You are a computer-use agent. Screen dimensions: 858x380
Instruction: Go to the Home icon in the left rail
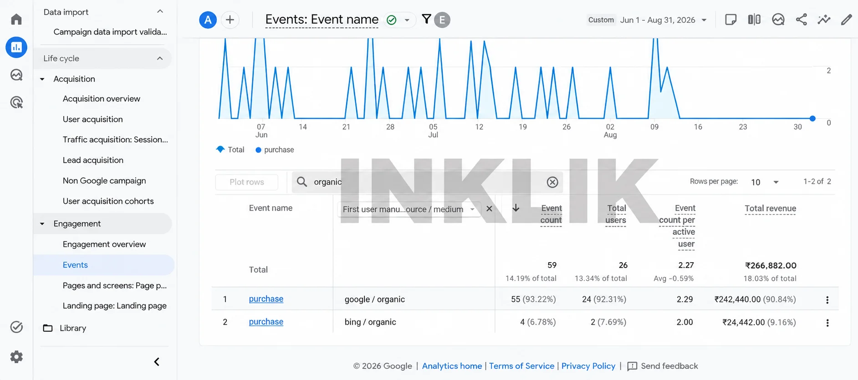tap(16, 19)
